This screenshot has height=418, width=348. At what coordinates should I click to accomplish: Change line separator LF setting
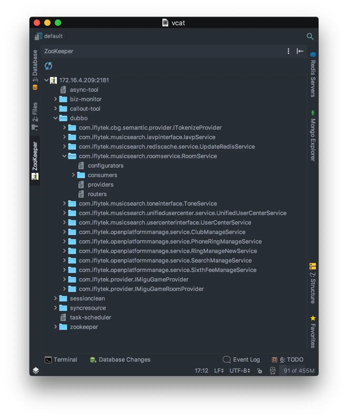pyautogui.click(x=219, y=371)
